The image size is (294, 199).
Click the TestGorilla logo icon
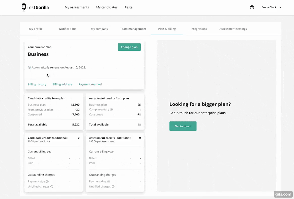coord(24,7)
